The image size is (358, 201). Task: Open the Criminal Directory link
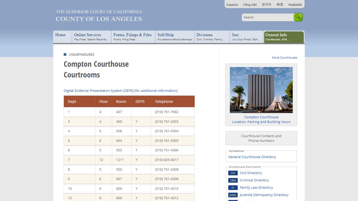point(254,180)
